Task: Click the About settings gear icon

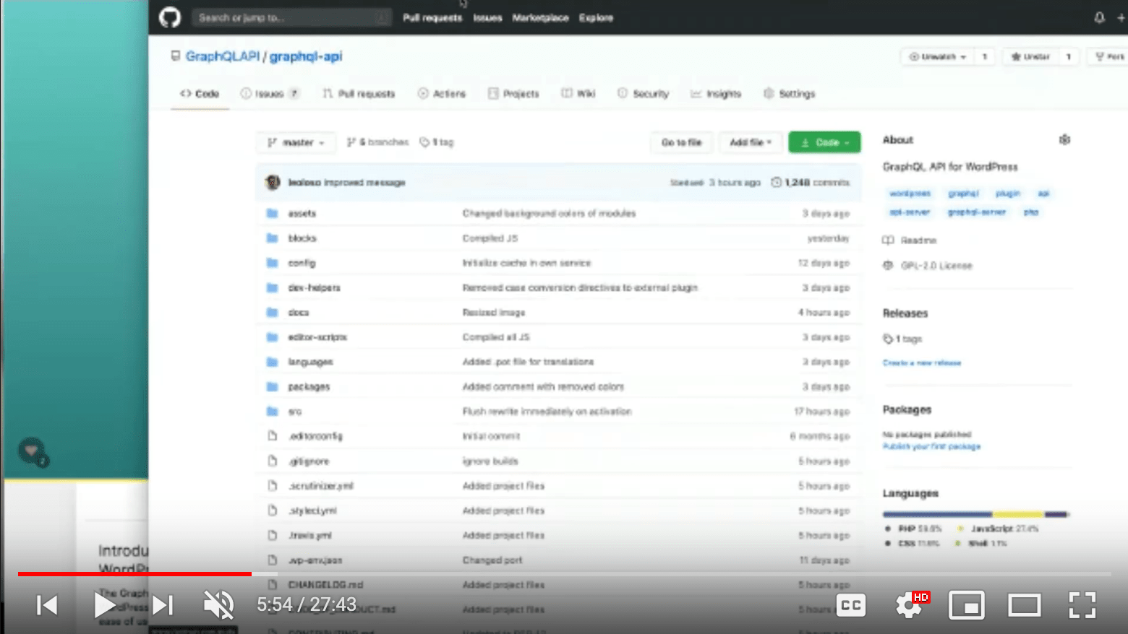Action: [x=1064, y=139]
